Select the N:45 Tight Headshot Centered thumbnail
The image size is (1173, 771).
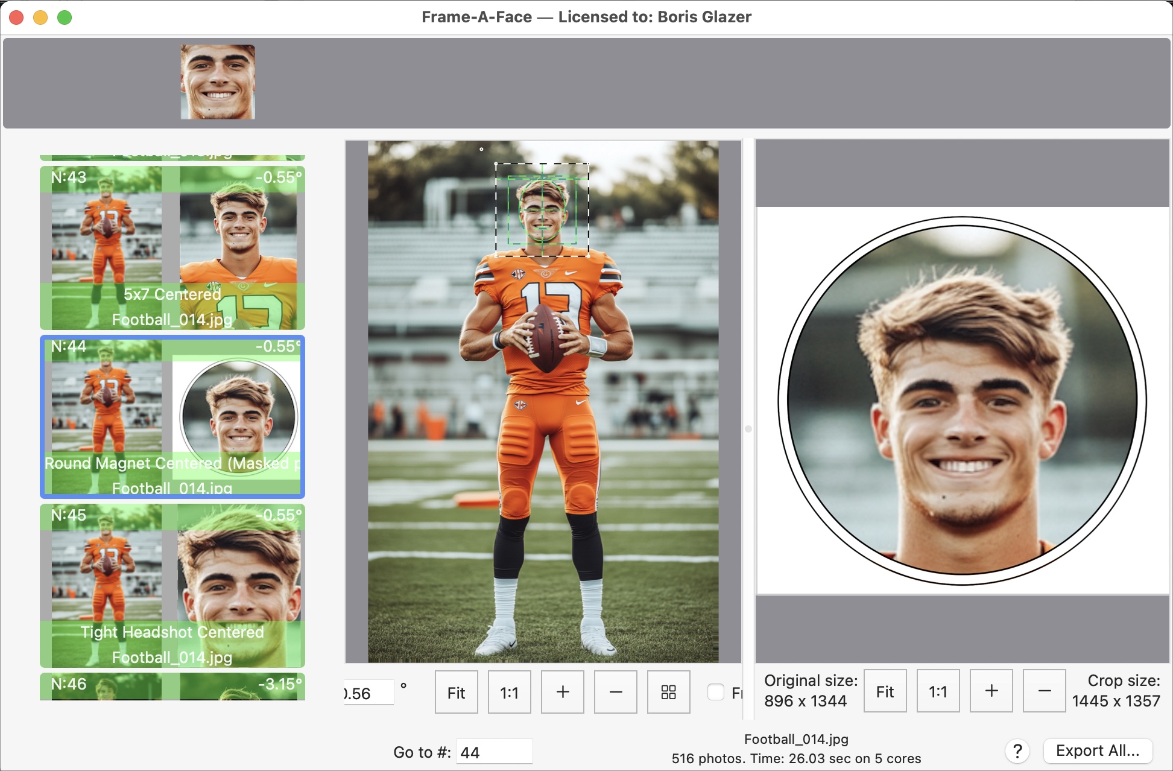(172, 586)
